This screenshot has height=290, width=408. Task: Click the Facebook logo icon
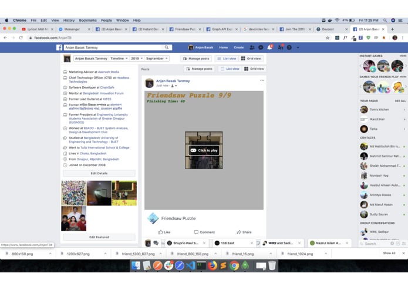tap(59, 48)
